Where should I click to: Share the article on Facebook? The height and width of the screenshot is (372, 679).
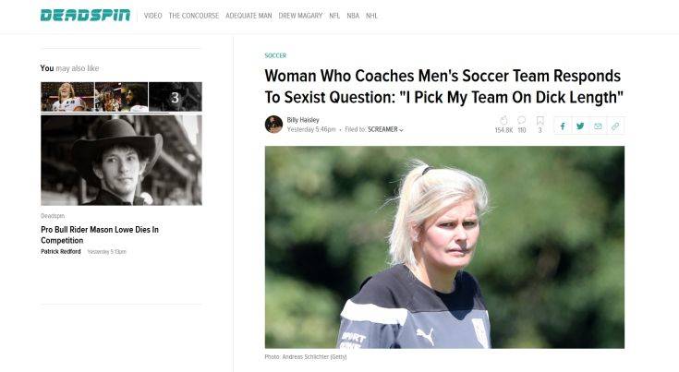(x=563, y=126)
